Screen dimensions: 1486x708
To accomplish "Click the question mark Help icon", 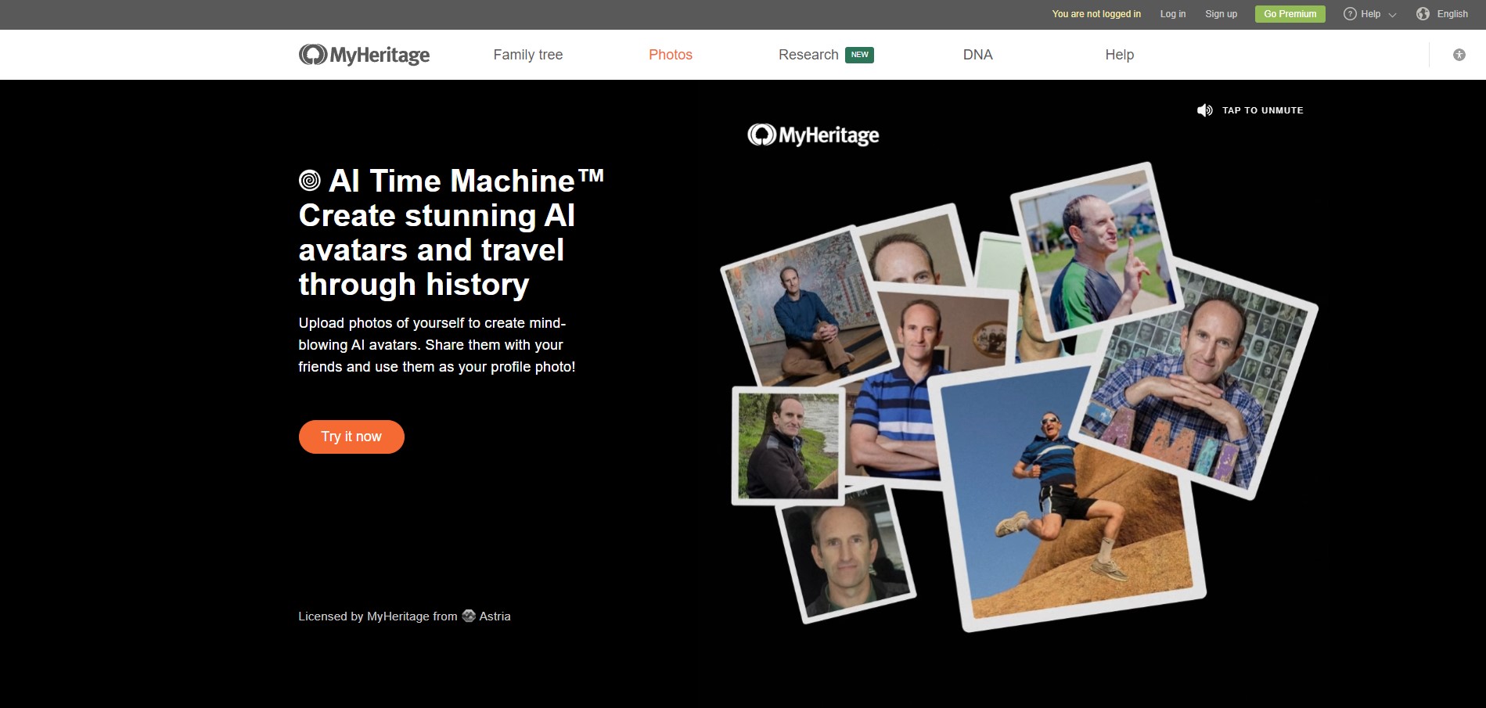I will click(x=1350, y=14).
